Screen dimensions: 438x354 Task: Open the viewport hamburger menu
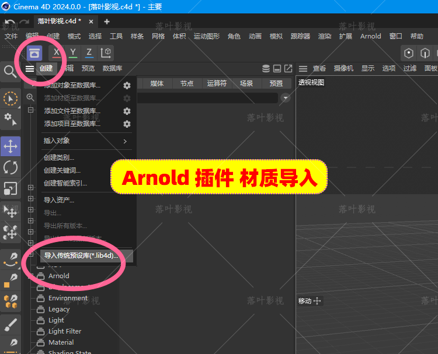pos(303,68)
